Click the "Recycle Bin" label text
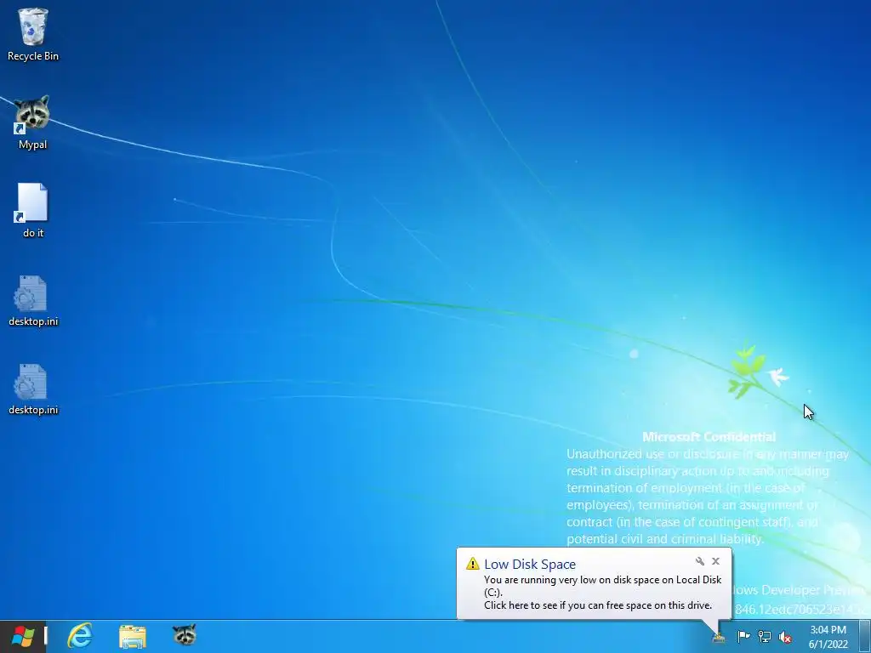Screen dimensions: 871x653 tap(33, 56)
